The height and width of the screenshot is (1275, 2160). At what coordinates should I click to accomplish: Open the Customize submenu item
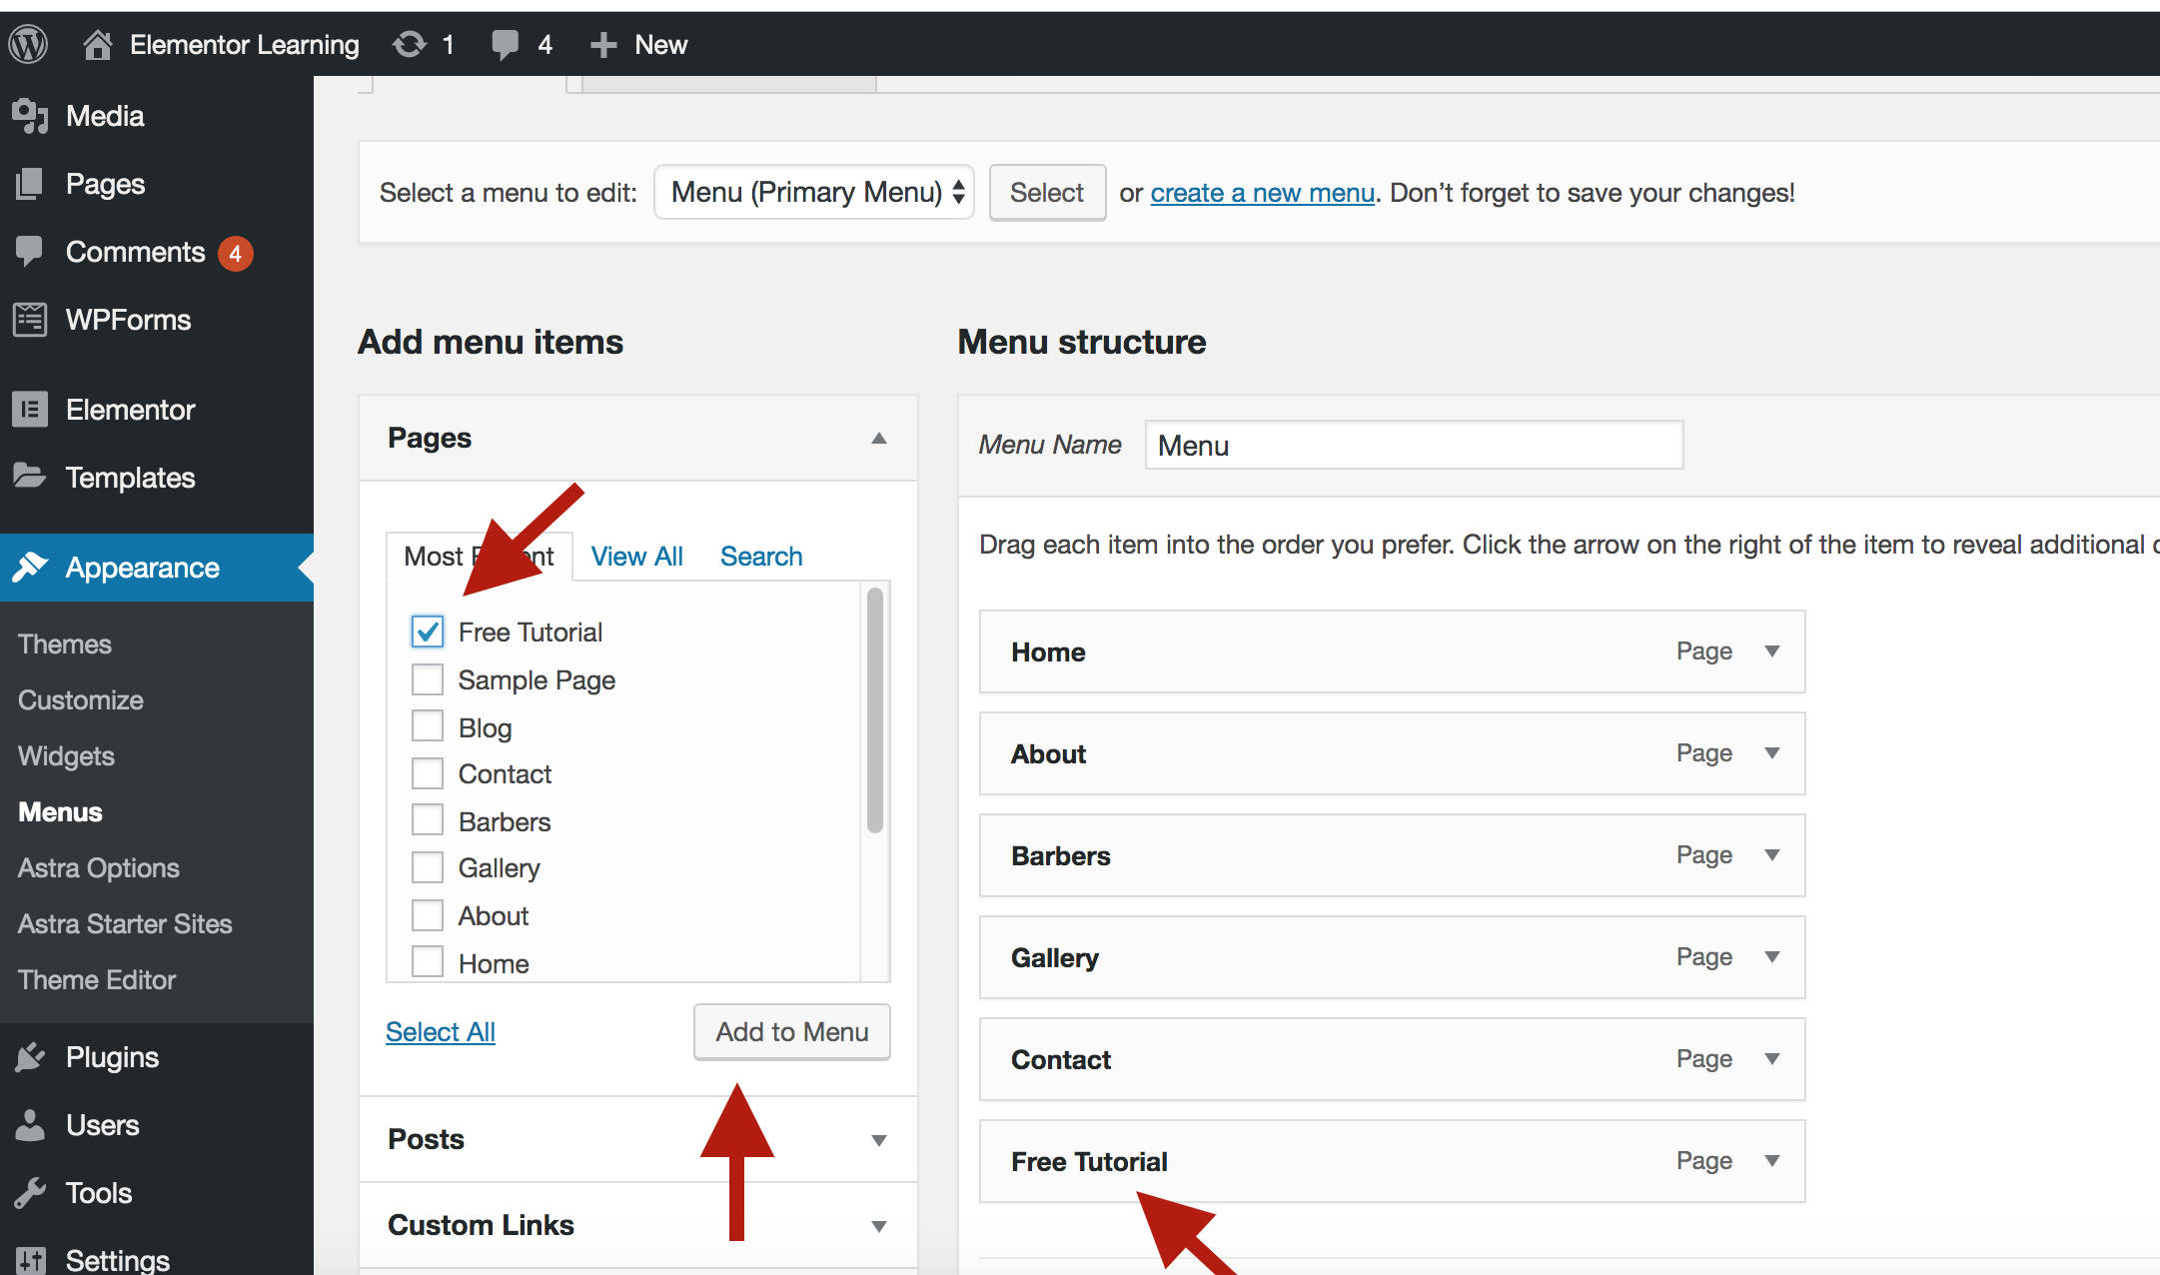point(81,699)
